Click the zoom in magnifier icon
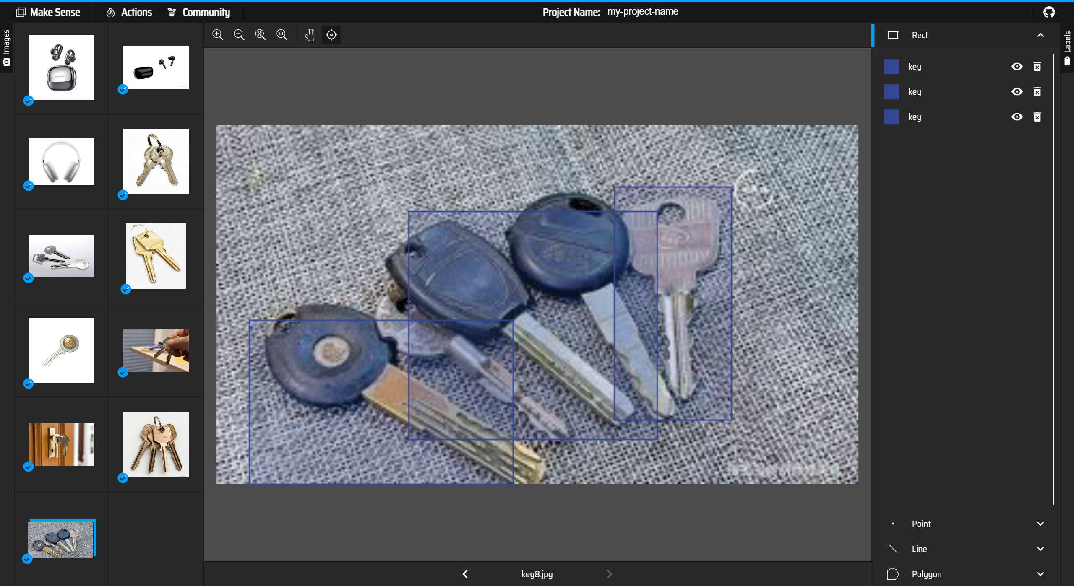Image resolution: width=1074 pixels, height=586 pixels. [x=217, y=35]
